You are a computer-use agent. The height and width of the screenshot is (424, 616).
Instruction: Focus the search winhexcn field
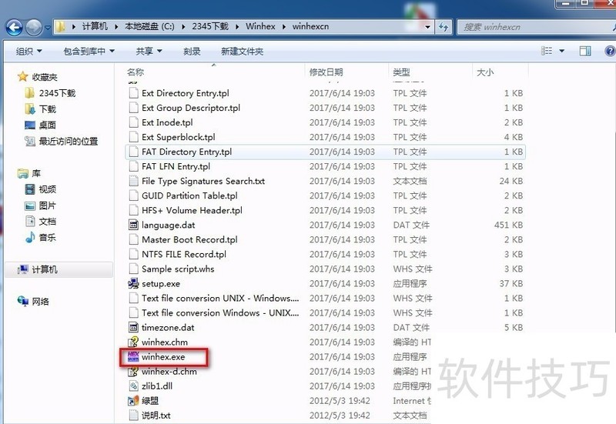[536, 27]
